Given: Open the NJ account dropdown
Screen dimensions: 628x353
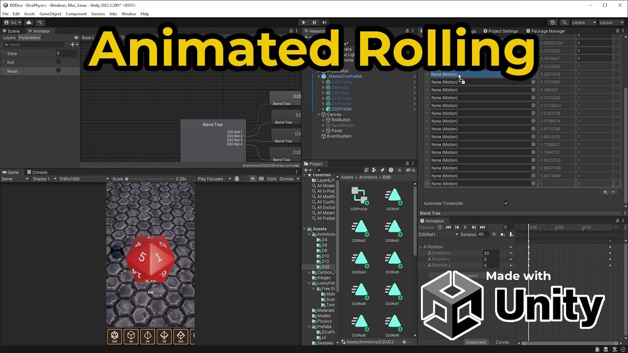Looking at the screenshot, I should (x=12, y=23).
